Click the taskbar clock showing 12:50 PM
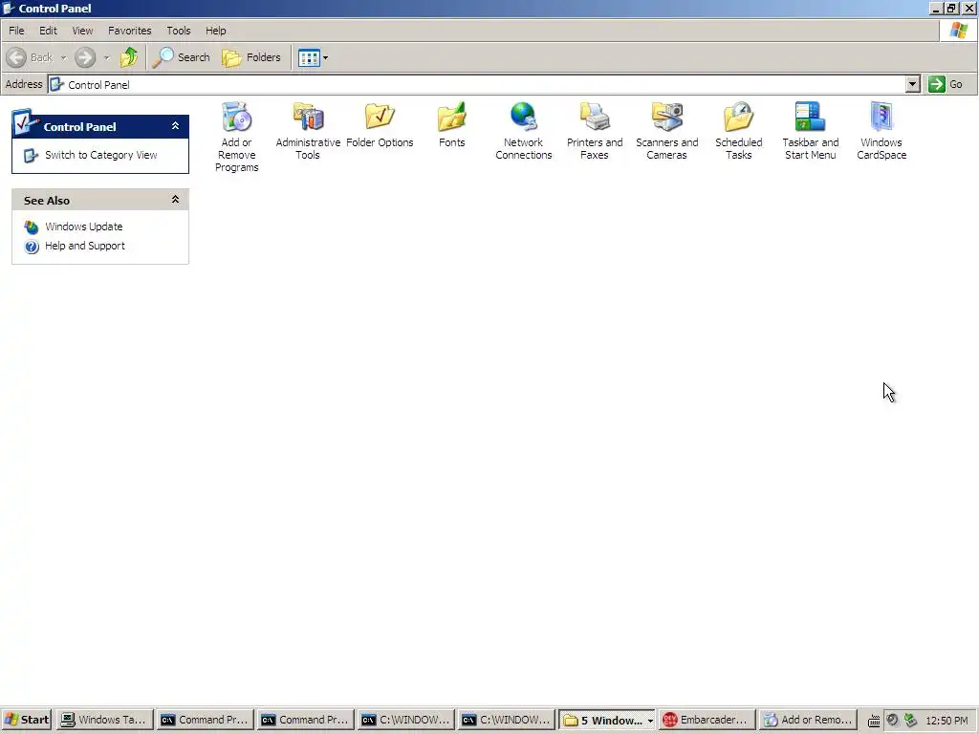 [x=946, y=721]
